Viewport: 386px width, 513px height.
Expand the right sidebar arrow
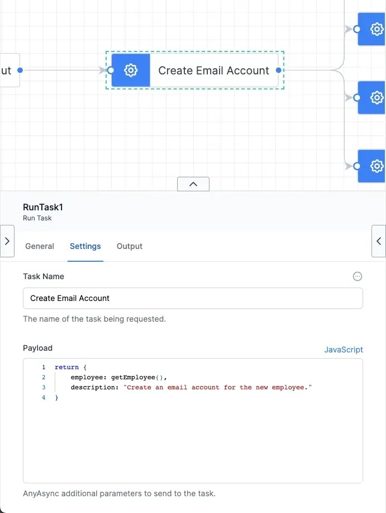[379, 241]
